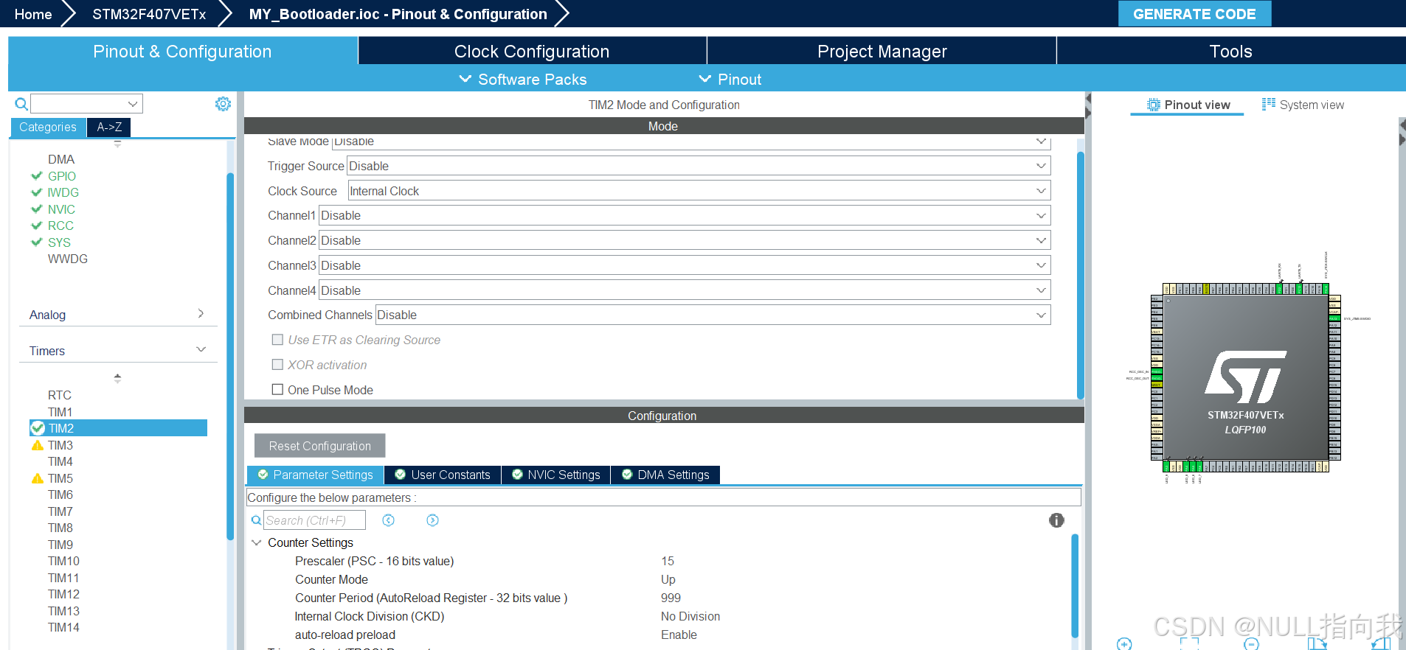Open the Combined Channels dropdown

click(713, 315)
